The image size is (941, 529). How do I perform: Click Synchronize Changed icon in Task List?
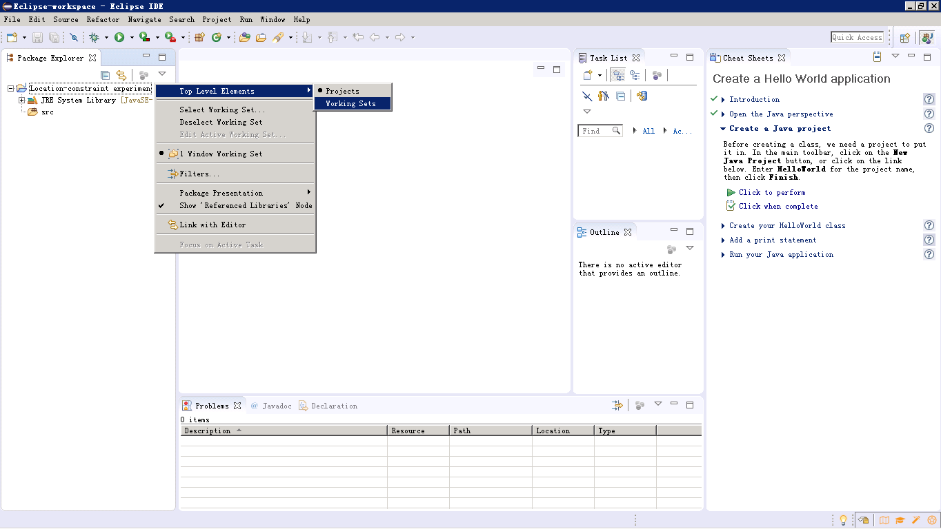click(x=642, y=96)
